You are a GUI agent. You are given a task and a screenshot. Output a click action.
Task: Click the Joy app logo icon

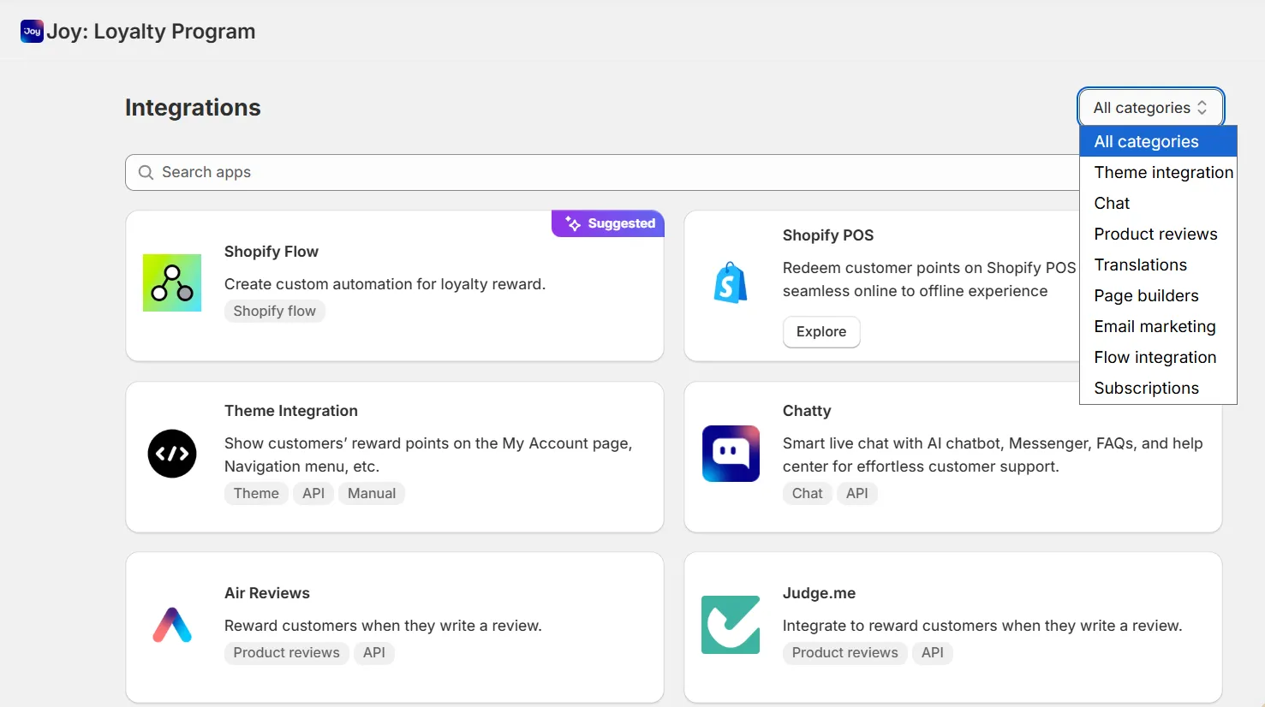[x=32, y=32]
